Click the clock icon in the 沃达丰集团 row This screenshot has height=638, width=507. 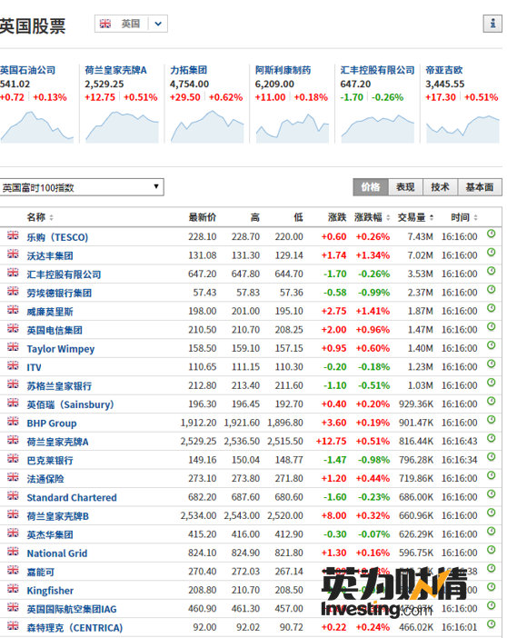(x=492, y=253)
